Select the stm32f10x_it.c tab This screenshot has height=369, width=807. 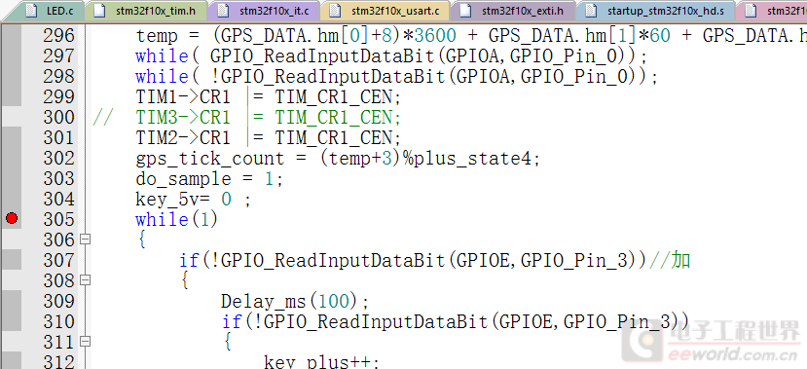point(265,11)
